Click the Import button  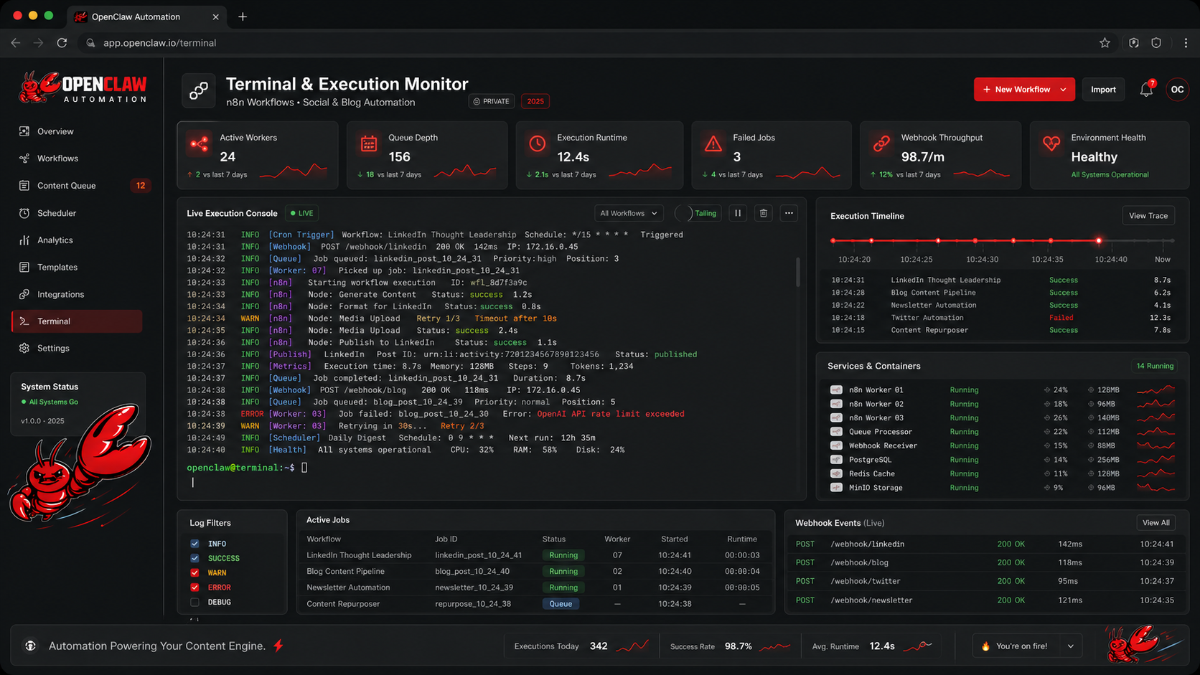[x=1103, y=89]
